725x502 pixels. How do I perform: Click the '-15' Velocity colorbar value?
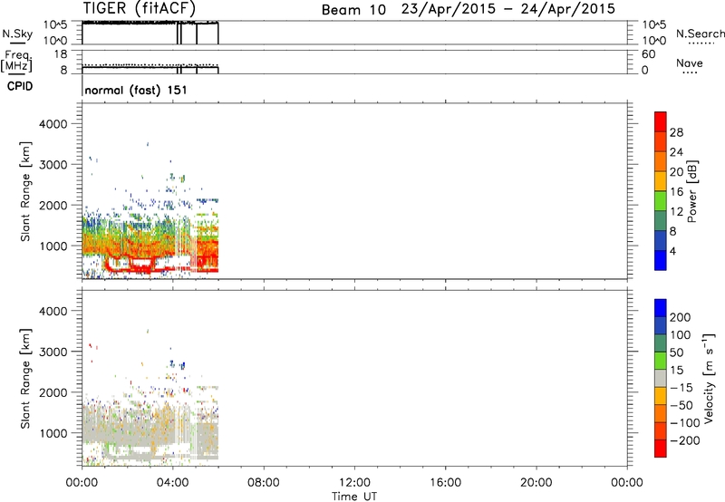[x=681, y=388]
